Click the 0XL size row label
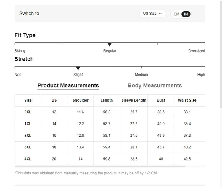222x188 pixels. coord(28,112)
